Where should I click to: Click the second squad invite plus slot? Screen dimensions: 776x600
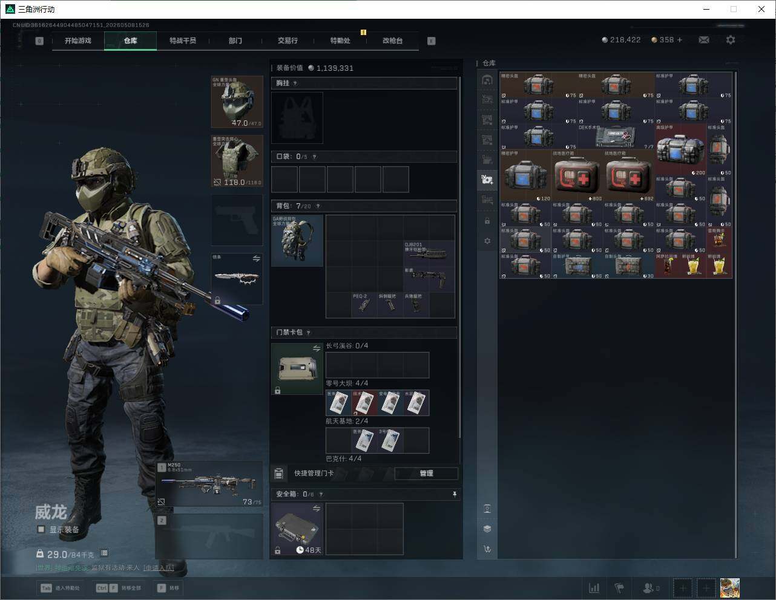point(706,588)
